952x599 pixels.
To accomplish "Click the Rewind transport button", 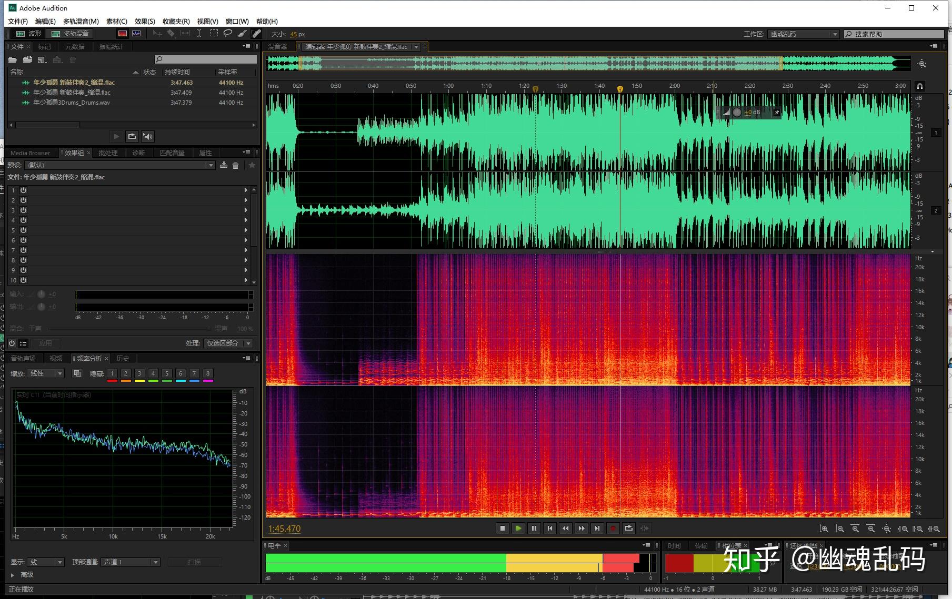I will 565,529.
